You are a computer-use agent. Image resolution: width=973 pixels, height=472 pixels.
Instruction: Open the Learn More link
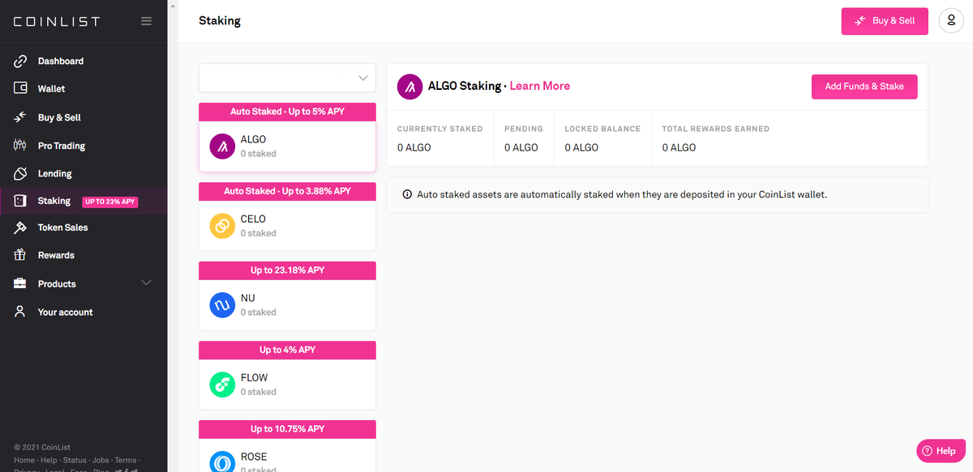tap(540, 86)
